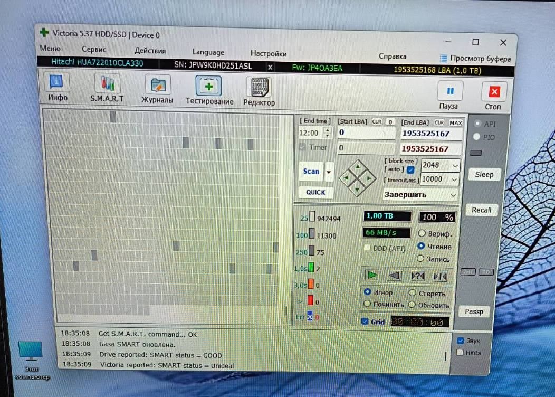Click the QUICK scan button
The width and height of the screenshot is (555, 397).
pos(315,192)
